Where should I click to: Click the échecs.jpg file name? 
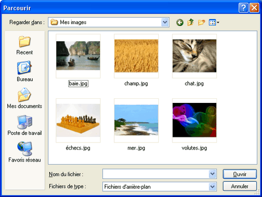point(78,148)
